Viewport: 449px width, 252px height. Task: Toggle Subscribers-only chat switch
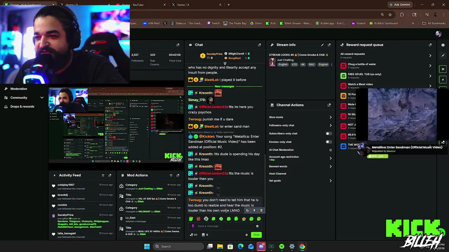pos(328,133)
